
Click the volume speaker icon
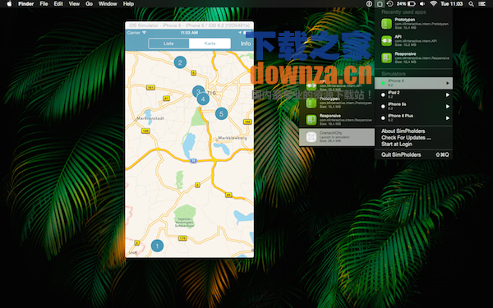(422, 4)
